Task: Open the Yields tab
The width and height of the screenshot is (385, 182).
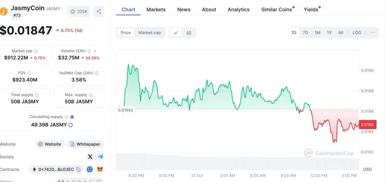Action: point(311,9)
